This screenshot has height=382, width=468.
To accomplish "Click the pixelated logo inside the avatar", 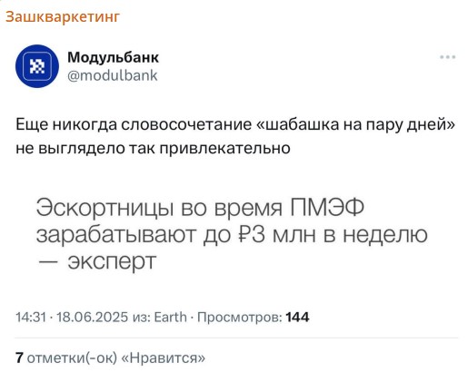I will 37,66.
